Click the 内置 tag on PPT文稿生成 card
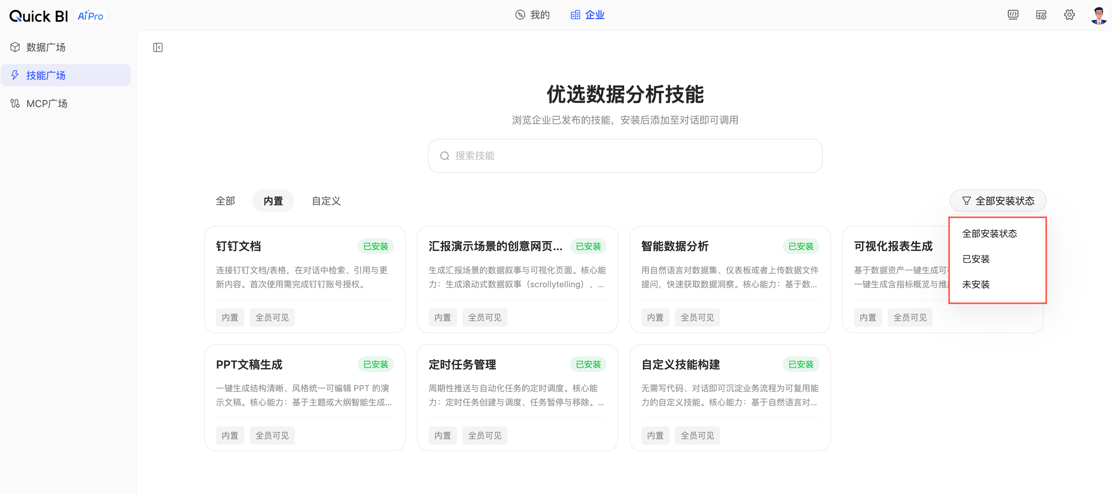Image resolution: width=1112 pixels, height=494 pixels. 230,435
